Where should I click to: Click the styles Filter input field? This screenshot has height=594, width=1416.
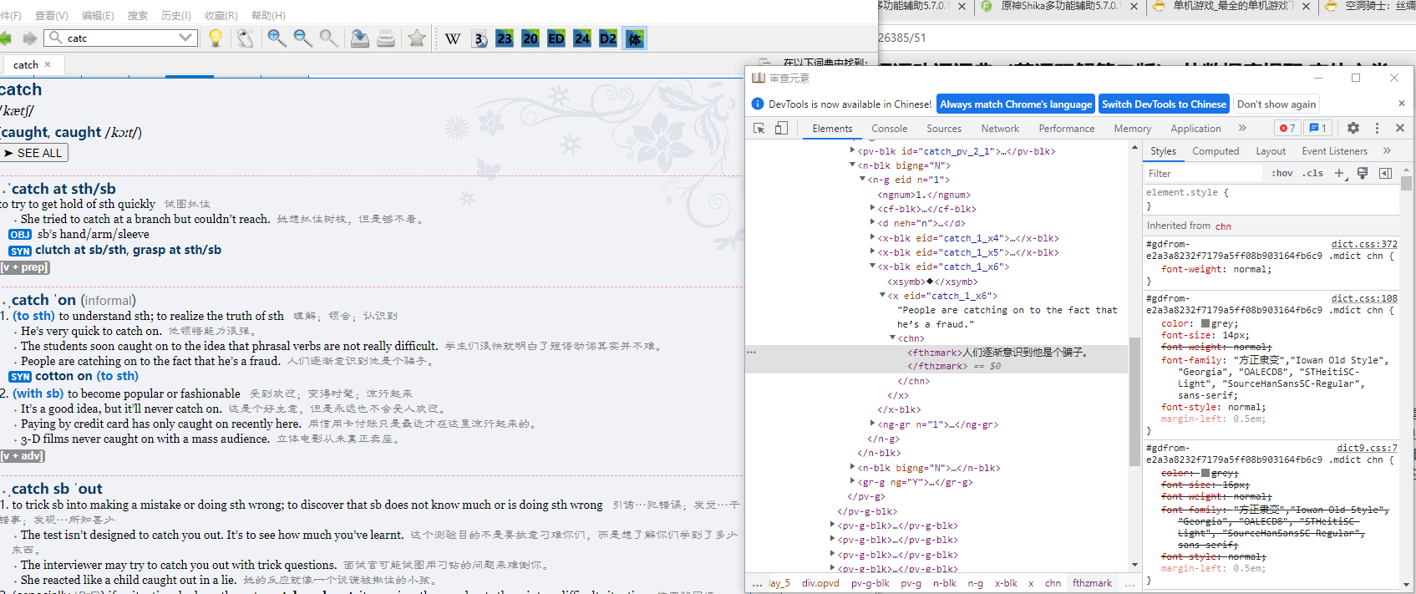(1203, 174)
